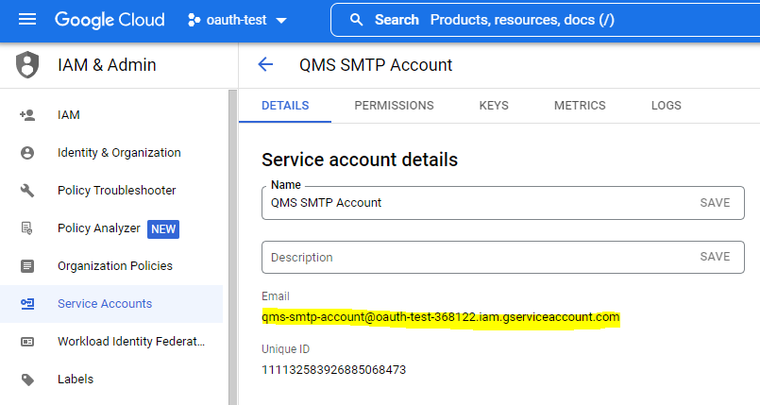Viewport: 760px width, 405px height.
Task: Click the NEW badge next to Policy Analyzer
Action: pos(163,229)
